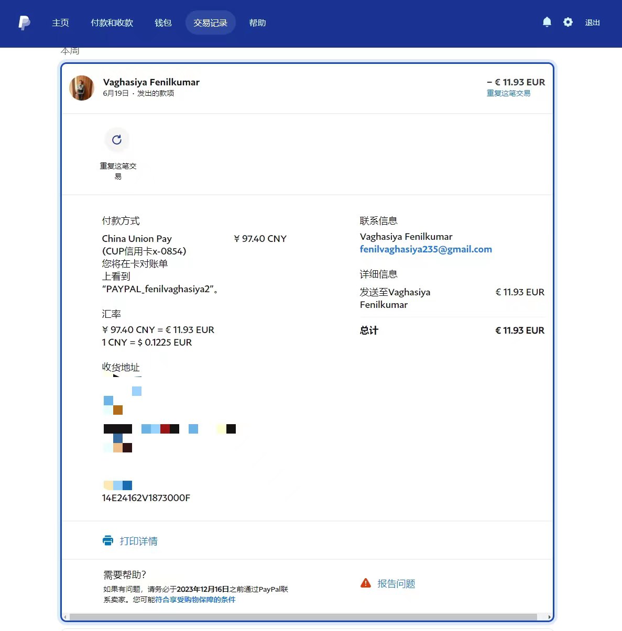Click the 付款方式 heading
622x631 pixels.
121,221
